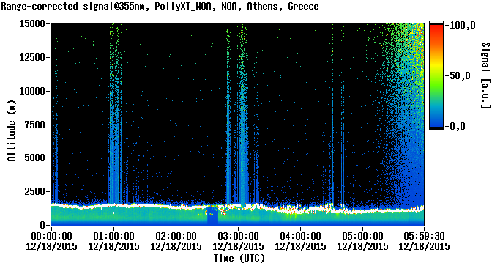Viewport: 492px width, 277px height.
Task: Click the chart title mentioning PollyXT_NOA
Action: [160, 7]
